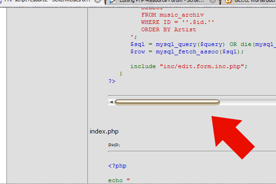
Task: Click the '$sql = mysql_query($query)' line
Action: pyautogui.click(x=203, y=44)
